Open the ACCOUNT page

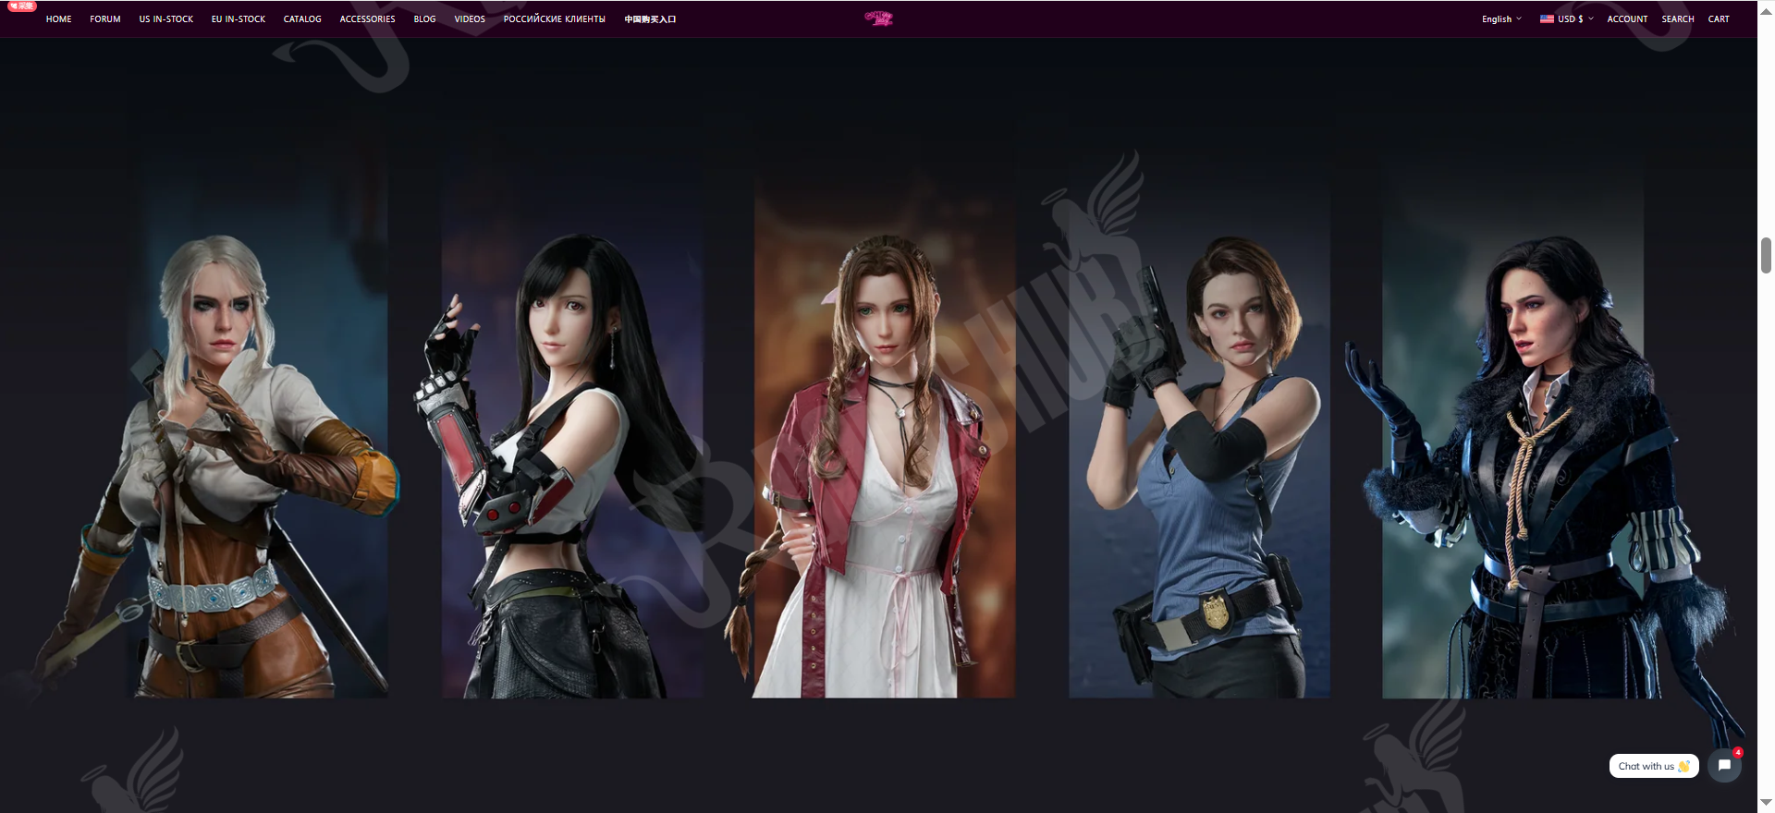pyautogui.click(x=1627, y=19)
